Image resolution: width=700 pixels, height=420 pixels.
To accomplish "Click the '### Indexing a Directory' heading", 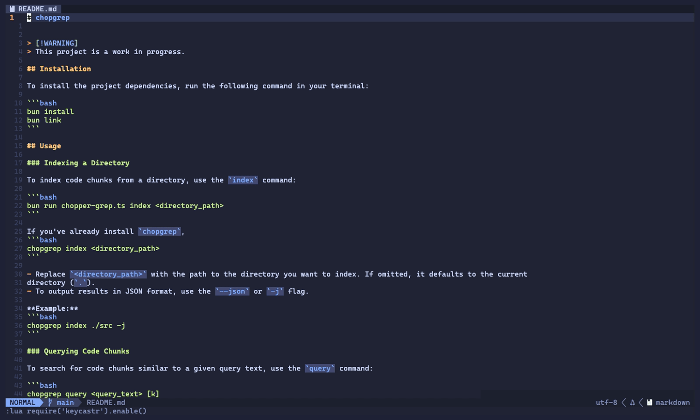I will click(x=78, y=163).
